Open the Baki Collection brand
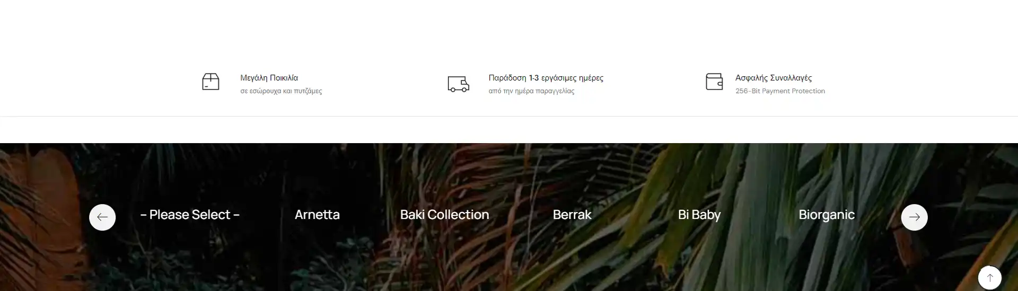This screenshot has width=1018, height=291. (444, 215)
